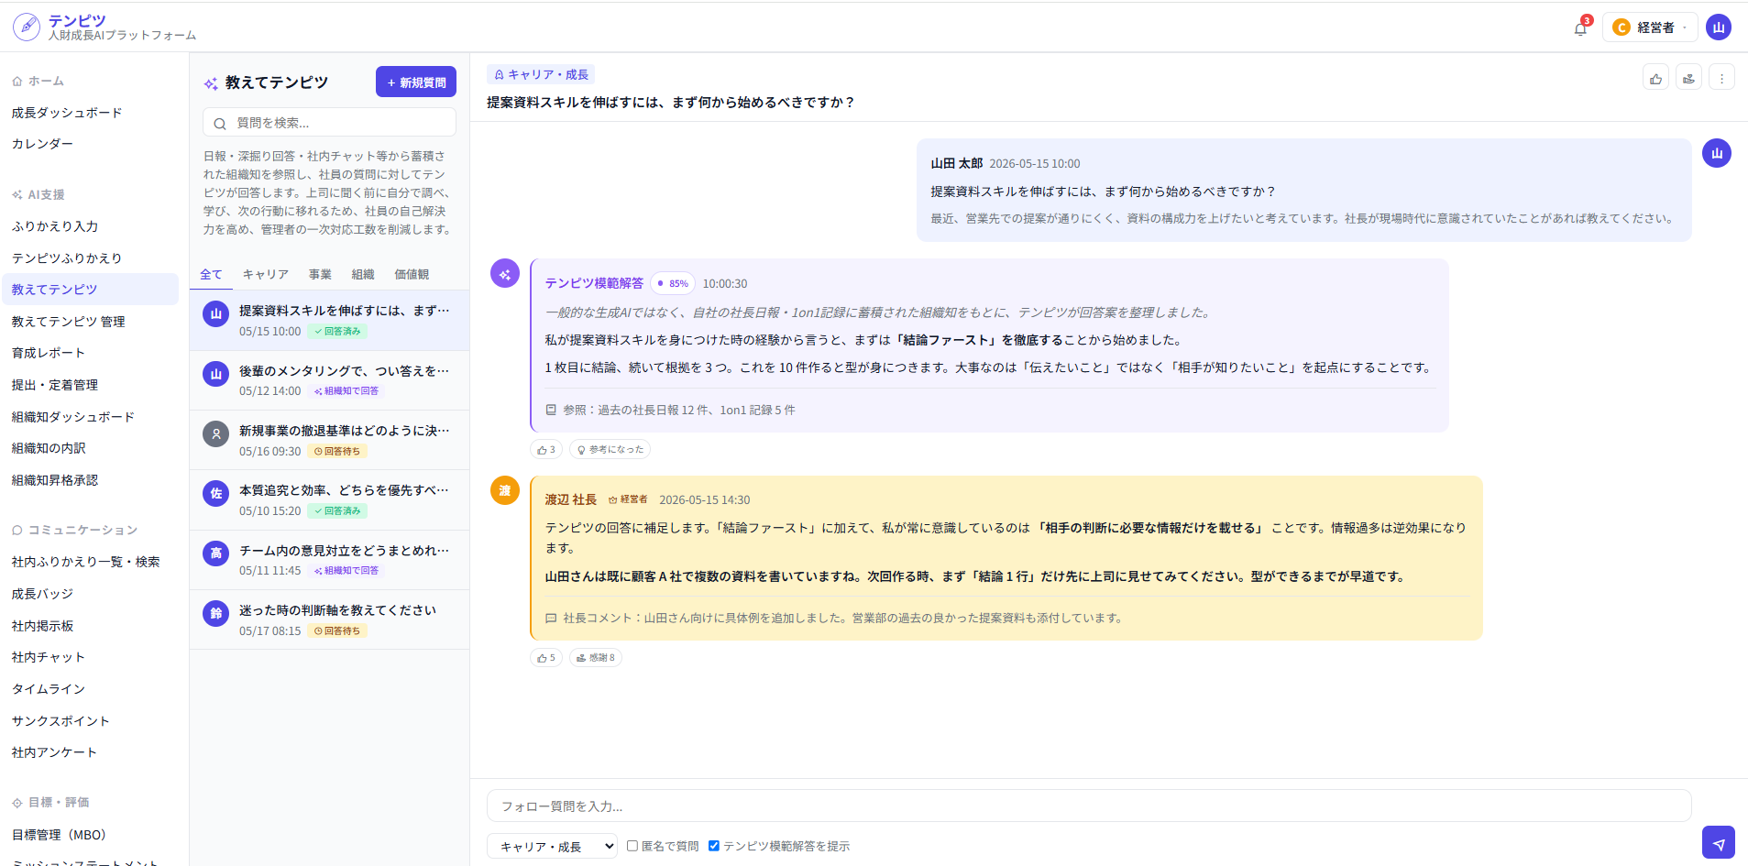Click the gray anonymous user avatar
The width and height of the screenshot is (1748, 866).
216,433
